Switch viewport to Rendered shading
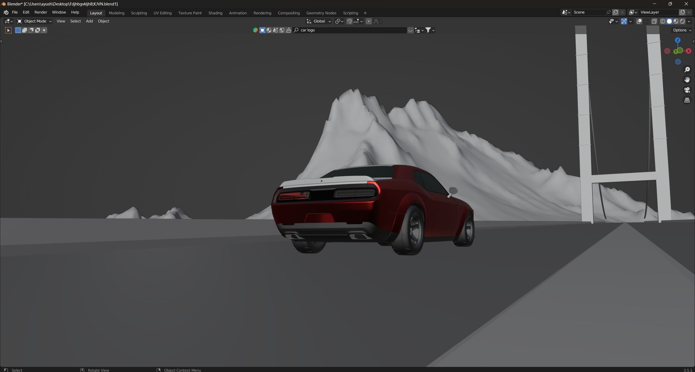This screenshot has width=695, height=372. pyautogui.click(x=683, y=21)
